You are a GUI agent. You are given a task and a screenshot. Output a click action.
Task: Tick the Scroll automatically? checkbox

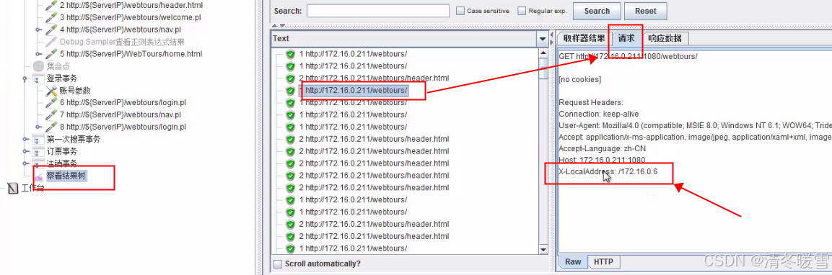pos(278,264)
